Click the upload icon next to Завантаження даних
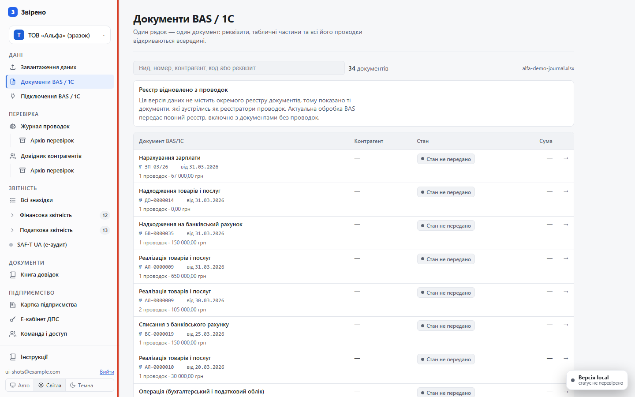 (x=13, y=67)
